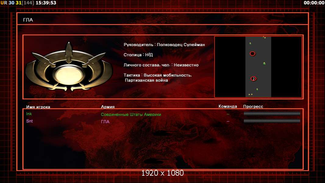
Task: Click the Имя игрока column header
Action: 38,107
